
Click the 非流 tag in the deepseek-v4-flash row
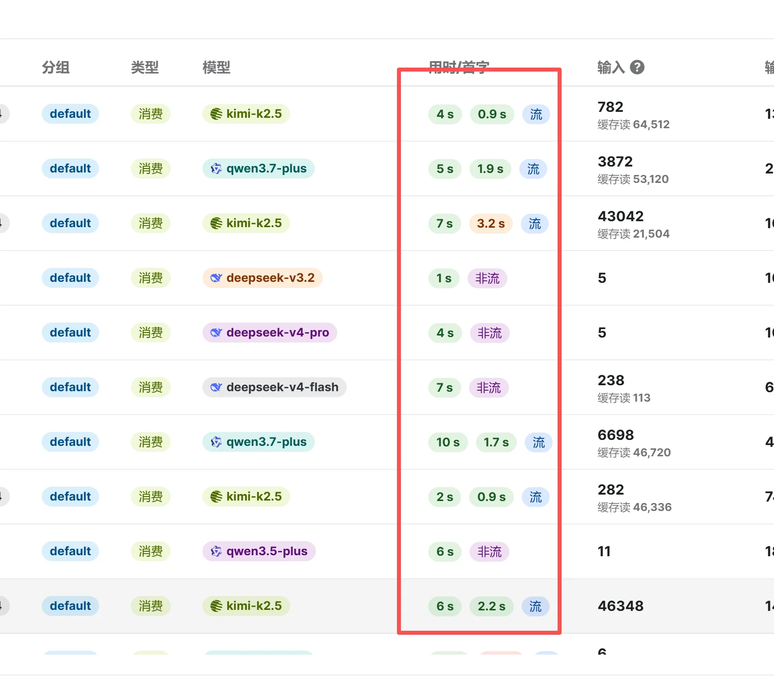(x=489, y=388)
